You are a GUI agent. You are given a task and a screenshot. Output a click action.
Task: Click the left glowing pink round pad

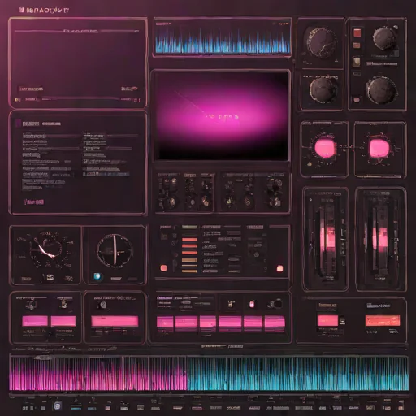click(x=324, y=148)
